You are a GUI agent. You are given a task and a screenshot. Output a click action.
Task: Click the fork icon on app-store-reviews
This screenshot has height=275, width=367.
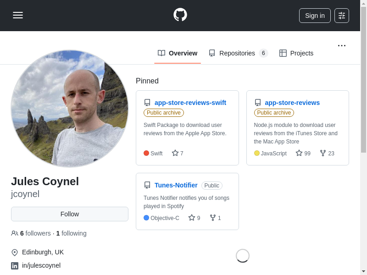(323, 153)
